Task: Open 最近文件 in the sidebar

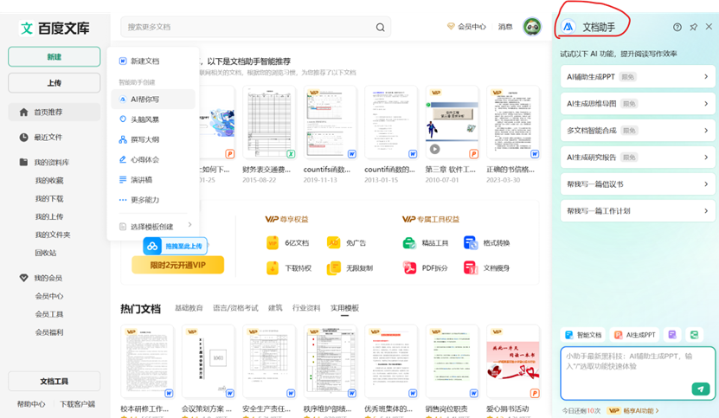Action: 48,137
